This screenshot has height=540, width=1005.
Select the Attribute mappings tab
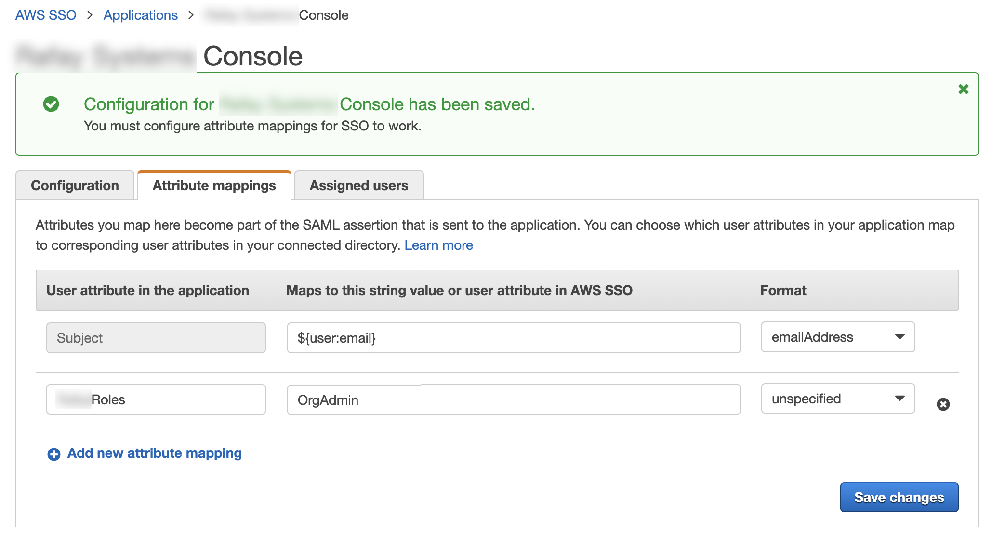click(x=214, y=185)
